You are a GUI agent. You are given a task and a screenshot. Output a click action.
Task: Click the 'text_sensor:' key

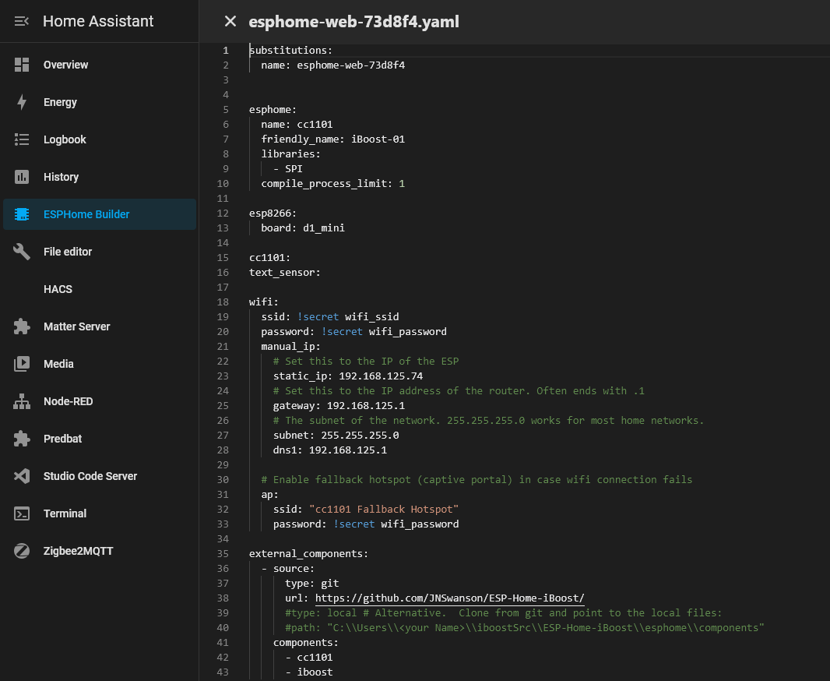pos(285,273)
